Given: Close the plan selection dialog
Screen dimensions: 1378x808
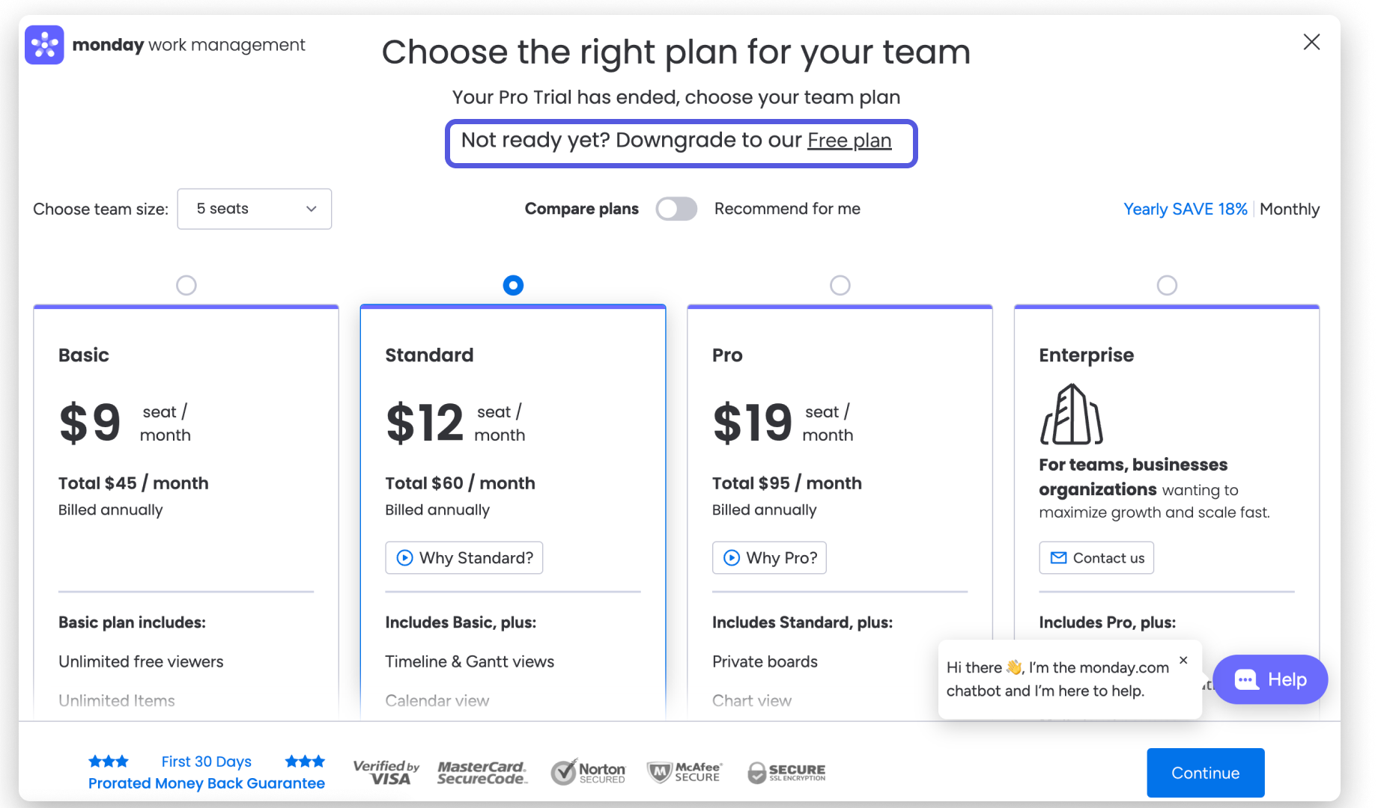Looking at the screenshot, I should tap(1311, 43).
